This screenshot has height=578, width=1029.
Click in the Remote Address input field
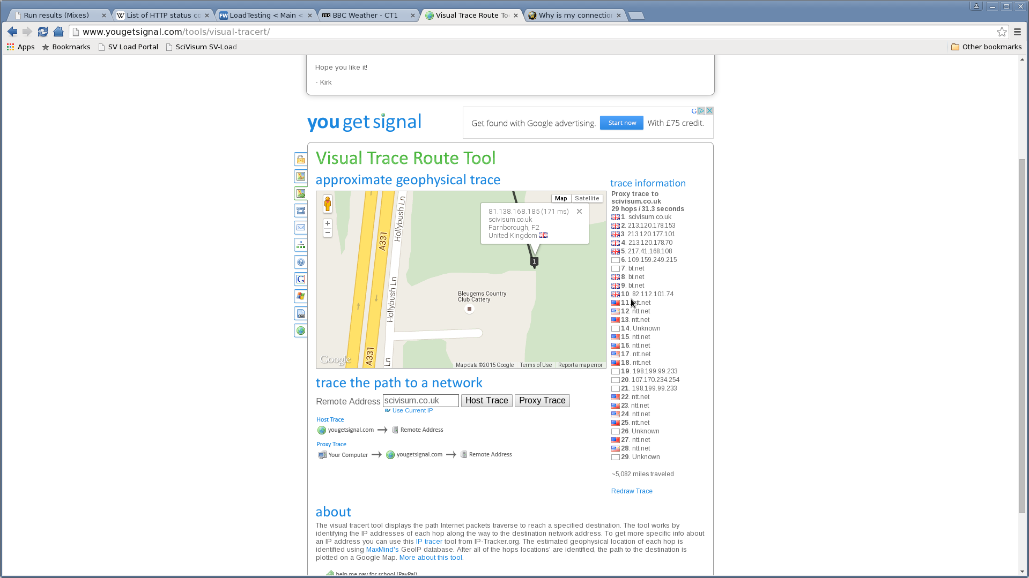(x=420, y=401)
